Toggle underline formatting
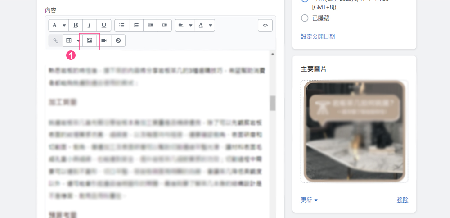Viewport: 450px width, 218px height. coord(104,25)
